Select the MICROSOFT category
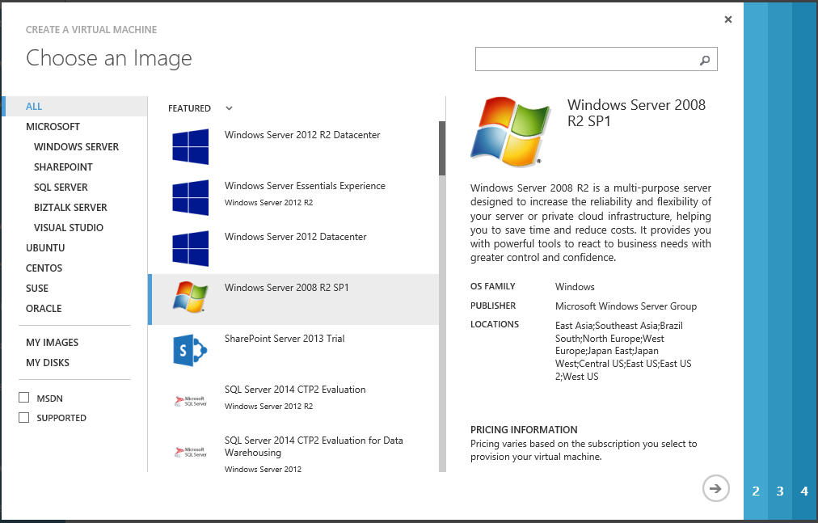 click(x=53, y=127)
